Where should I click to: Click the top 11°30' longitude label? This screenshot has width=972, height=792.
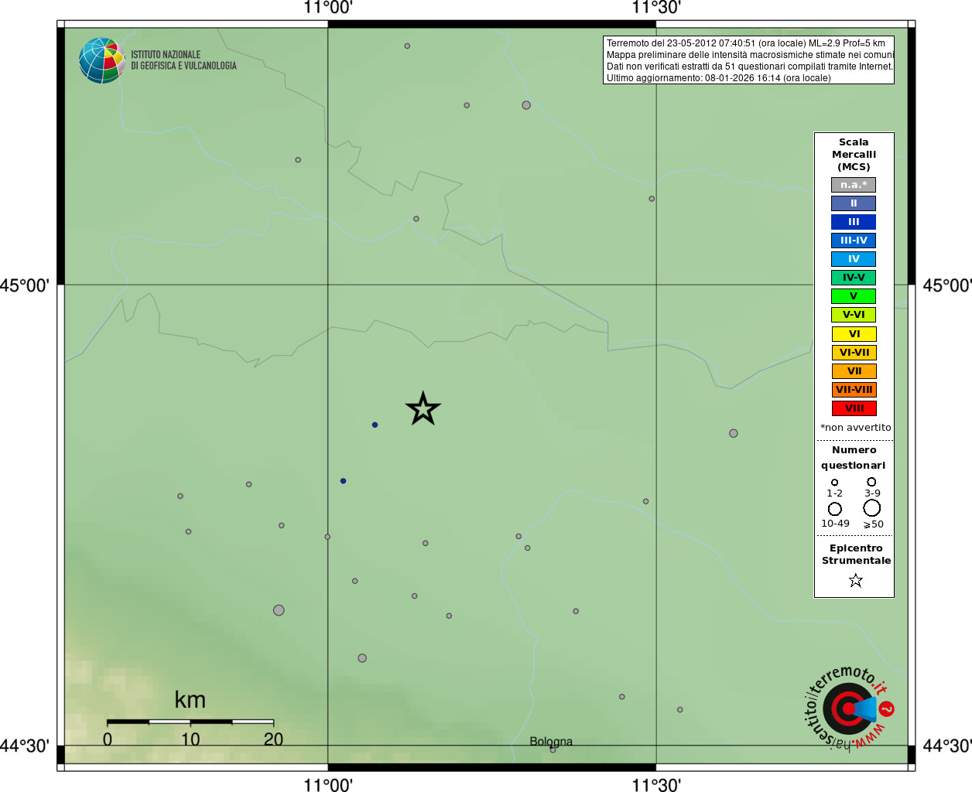656,8
